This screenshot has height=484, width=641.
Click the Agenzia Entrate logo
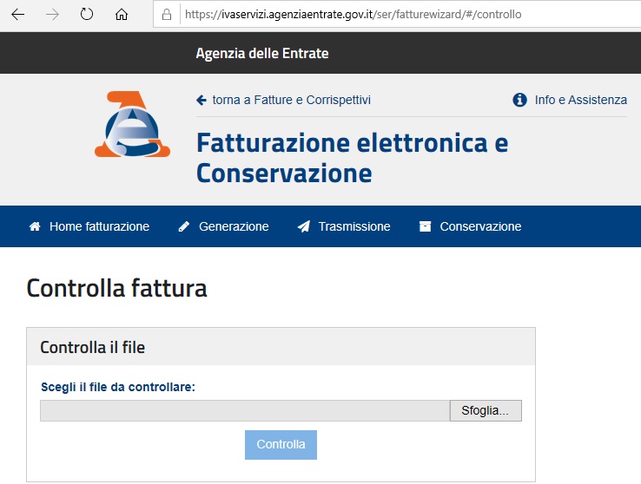click(132, 124)
